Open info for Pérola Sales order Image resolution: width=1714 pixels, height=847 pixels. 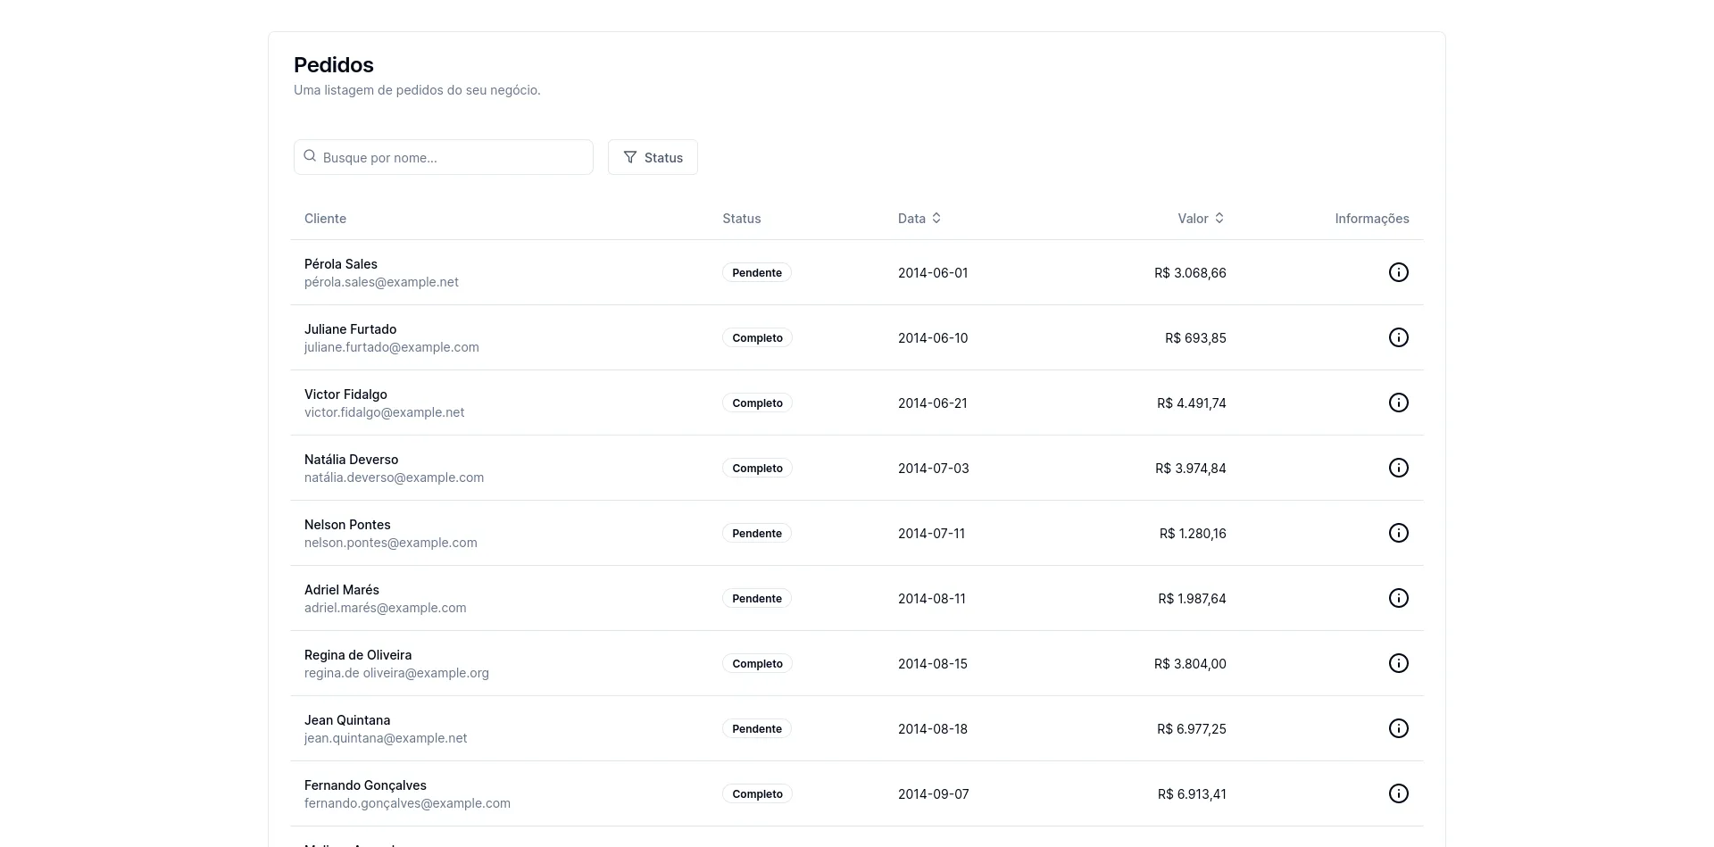pyautogui.click(x=1398, y=272)
